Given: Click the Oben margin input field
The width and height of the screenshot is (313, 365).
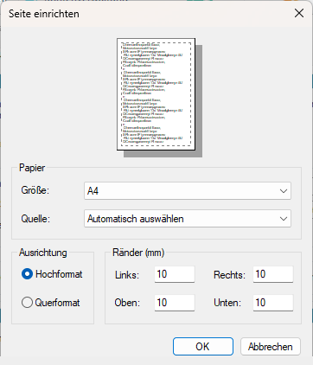Looking at the screenshot, I should coord(175,303).
